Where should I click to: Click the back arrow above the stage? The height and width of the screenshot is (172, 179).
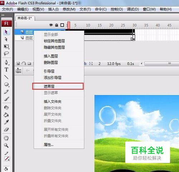28,71
